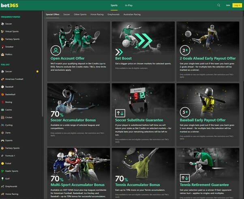The height and width of the screenshot is (199, 244).
Task: Click 'Gaelic Sports' sidebar label
Action: pyautogui.click(x=12, y=171)
